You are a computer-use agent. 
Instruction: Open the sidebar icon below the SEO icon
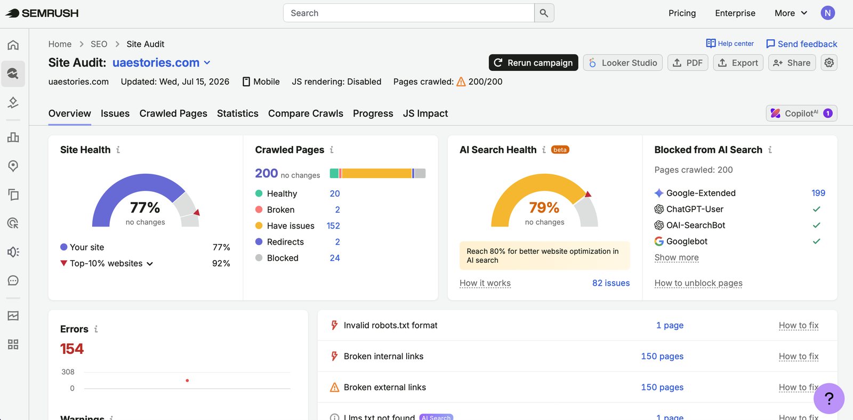[13, 102]
